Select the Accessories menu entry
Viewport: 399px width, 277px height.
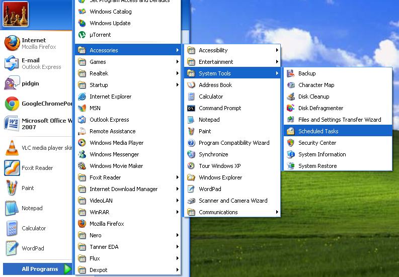pyautogui.click(x=128, y=50)
